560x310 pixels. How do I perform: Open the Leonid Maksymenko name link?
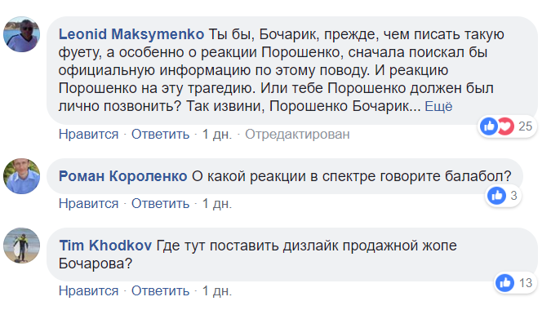click(131, 34)
